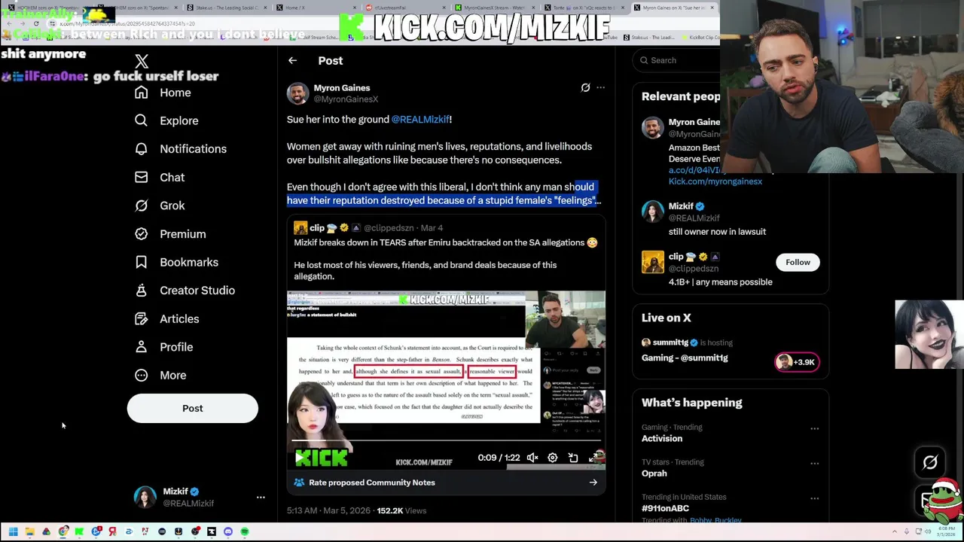Open Myron Gaines profile avatar in post
The height and width of the screenshot is (542, 964).
tap(297, 93)
